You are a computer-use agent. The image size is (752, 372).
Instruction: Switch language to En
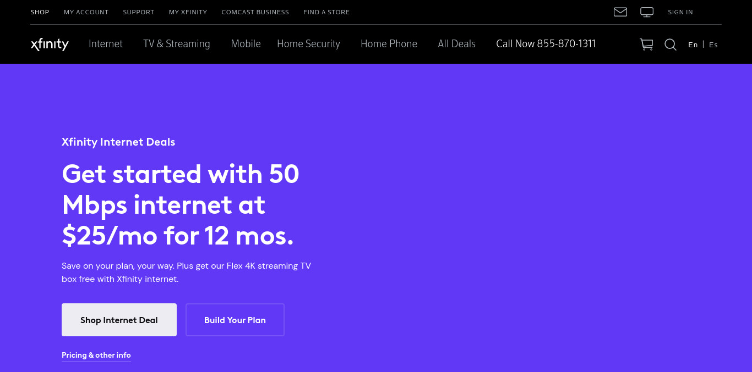point(693,45)
